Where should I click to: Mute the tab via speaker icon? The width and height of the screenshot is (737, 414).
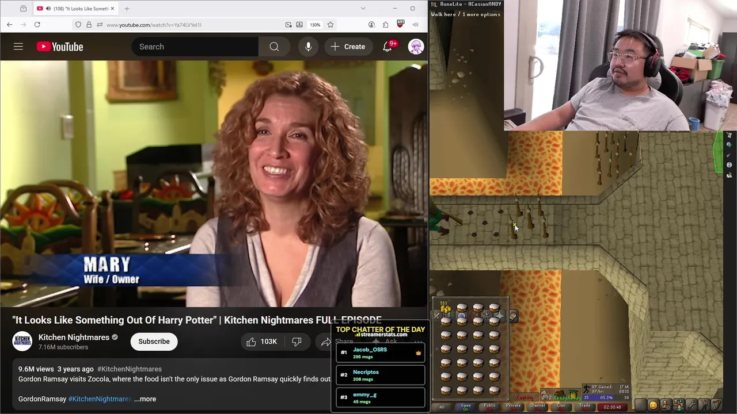(x=47, y=9)
